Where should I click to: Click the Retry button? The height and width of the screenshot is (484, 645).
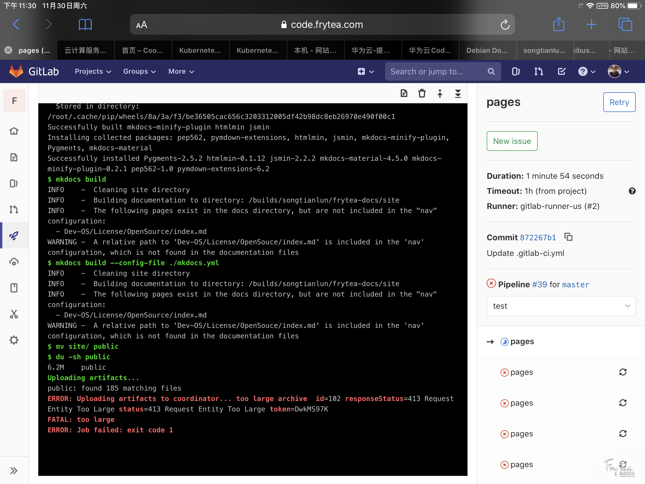619,102
